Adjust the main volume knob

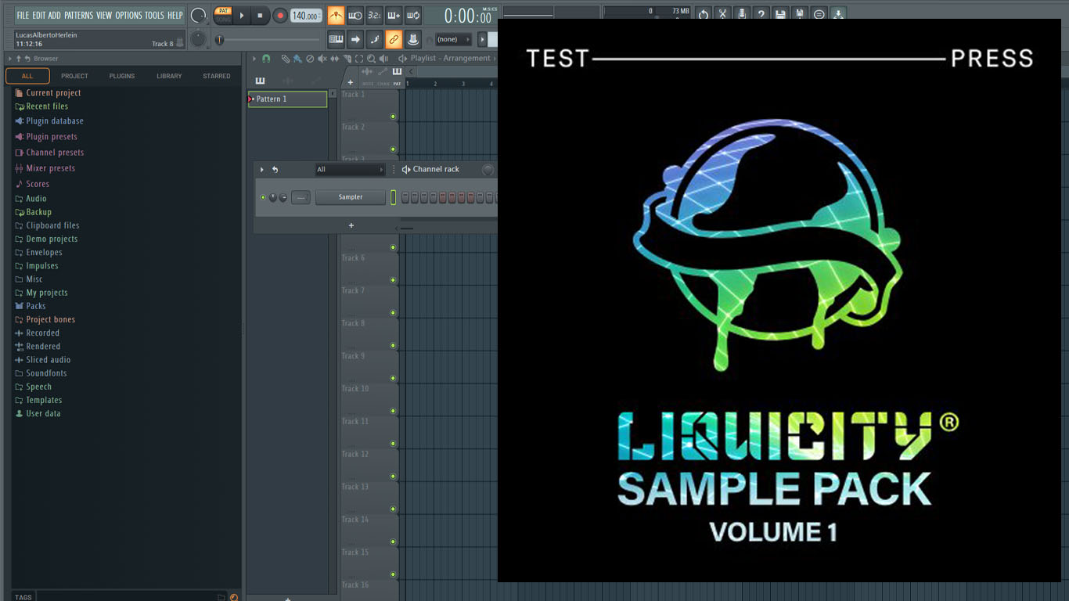click(199, 15)
